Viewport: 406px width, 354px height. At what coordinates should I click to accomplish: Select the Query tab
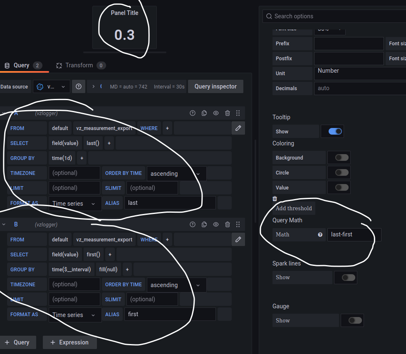(x=22, y=65)
